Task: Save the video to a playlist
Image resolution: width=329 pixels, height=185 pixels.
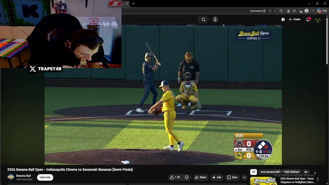Action: [232, 177]
